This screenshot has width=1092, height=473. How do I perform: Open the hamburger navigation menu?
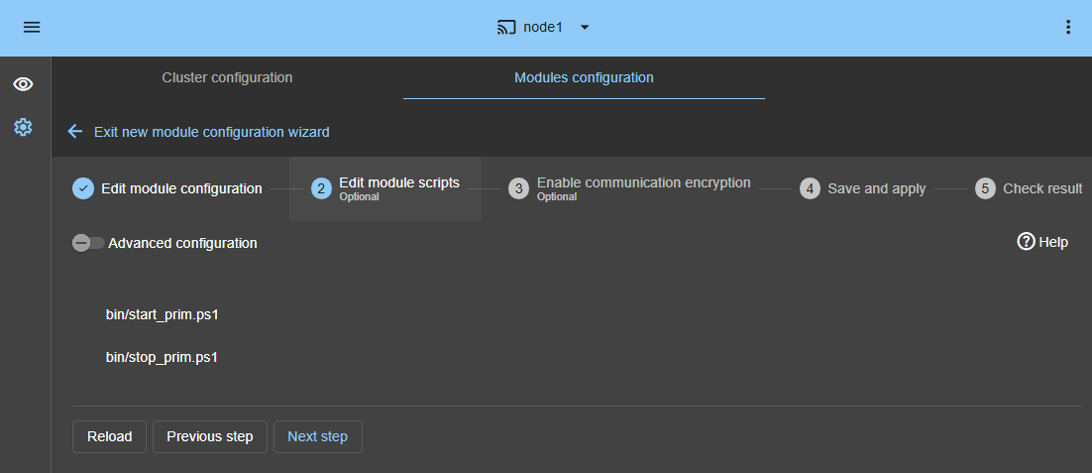[x=32, y=28]
